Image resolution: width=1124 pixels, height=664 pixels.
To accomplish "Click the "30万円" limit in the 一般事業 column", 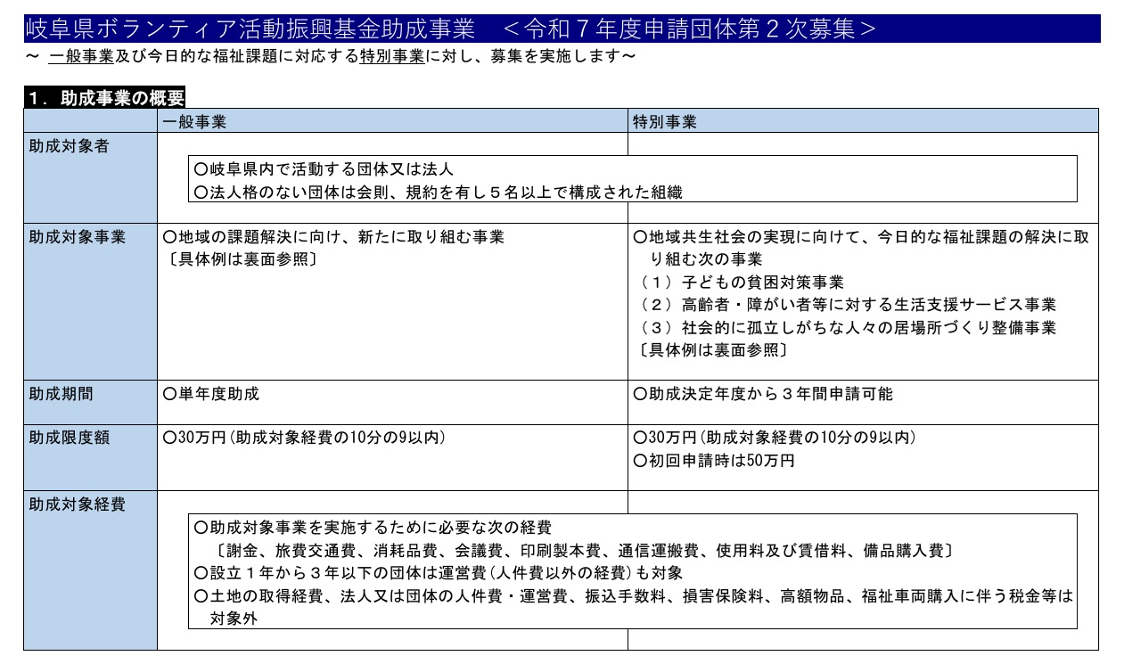I will click(x=304, y=438).
